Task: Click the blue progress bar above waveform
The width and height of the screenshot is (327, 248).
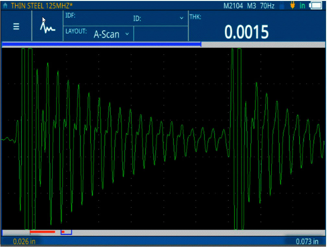Action: [x=101, y=44]
